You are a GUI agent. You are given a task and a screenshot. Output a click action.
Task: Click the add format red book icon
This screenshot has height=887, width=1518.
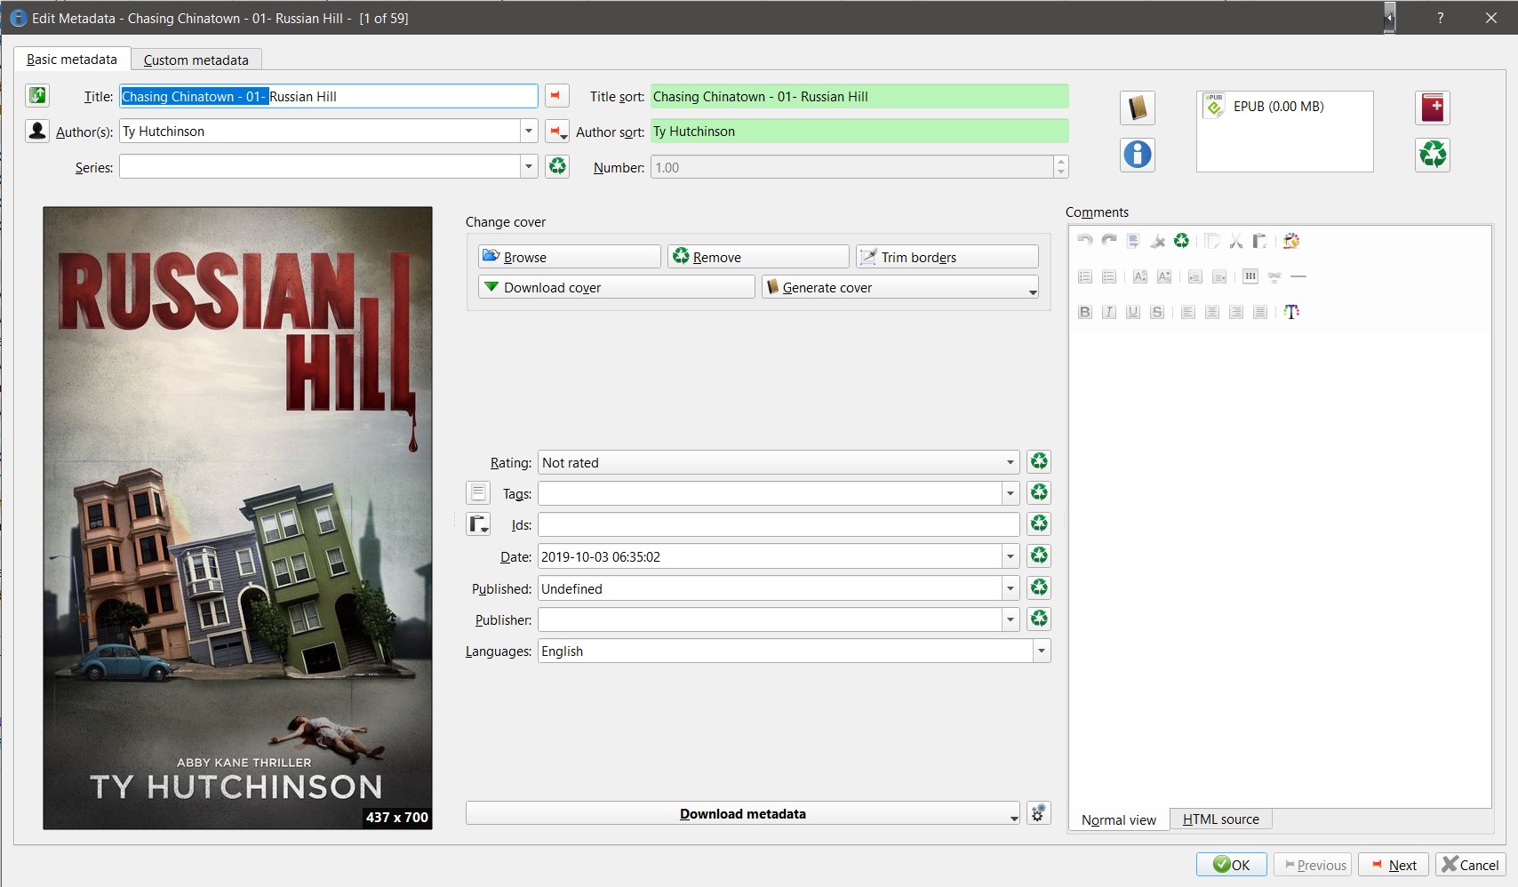click(x=1433, y=108)
